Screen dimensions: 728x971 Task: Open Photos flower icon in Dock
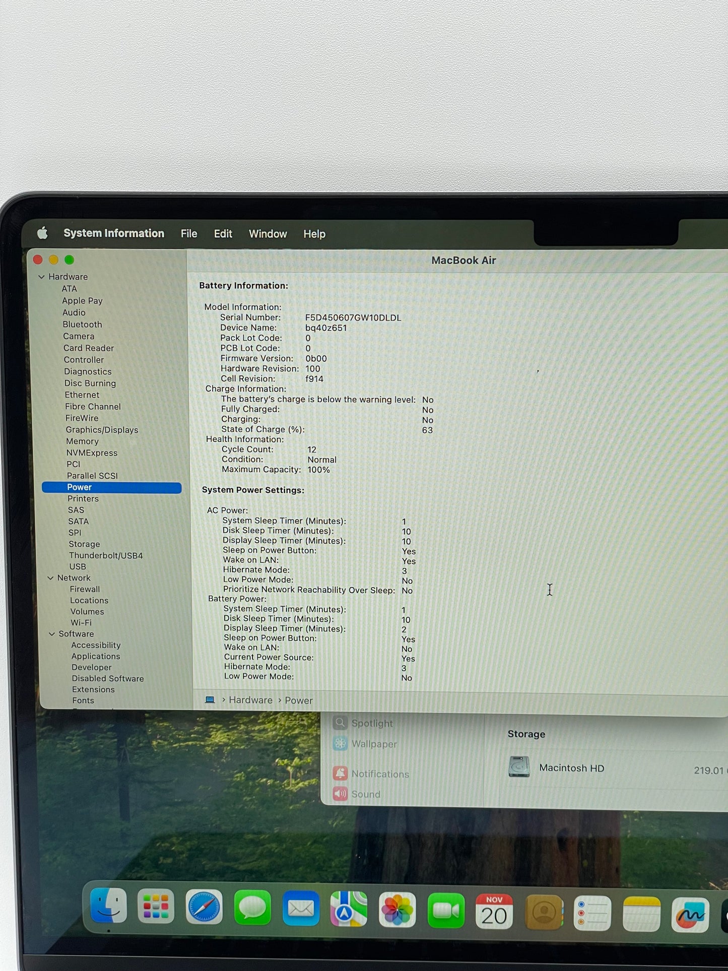tap(397, 910)
